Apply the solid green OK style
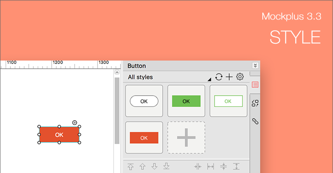The image size is (333, 173). click(186, 101)
